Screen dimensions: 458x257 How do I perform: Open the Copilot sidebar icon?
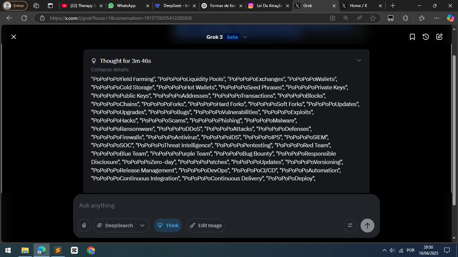click(x=451, y=18)
